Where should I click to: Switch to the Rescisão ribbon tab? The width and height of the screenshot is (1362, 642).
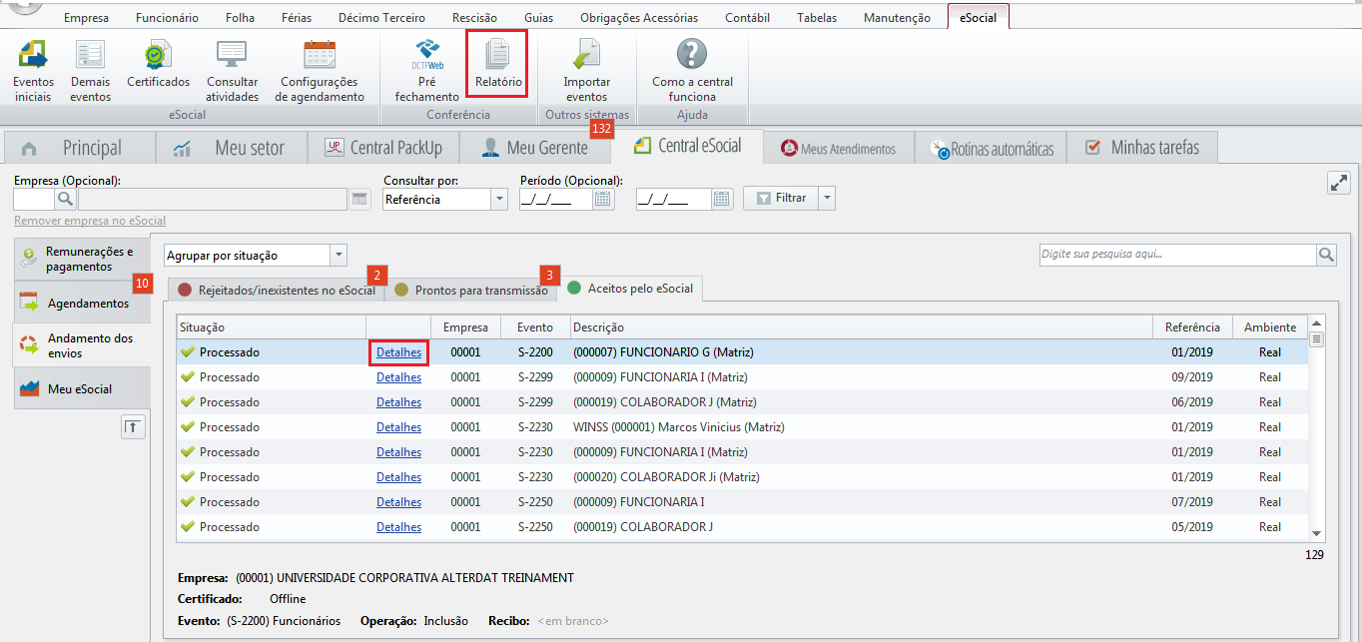474,17
